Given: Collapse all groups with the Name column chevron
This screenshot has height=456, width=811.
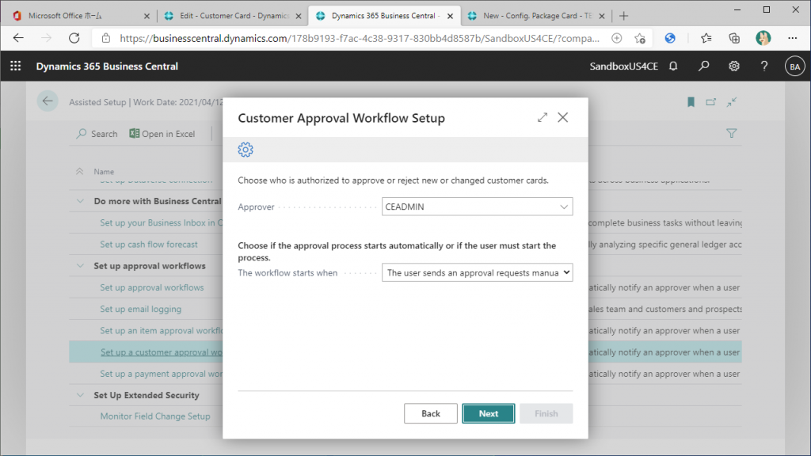Looking at the screenshot, I should tap(79, 171).
